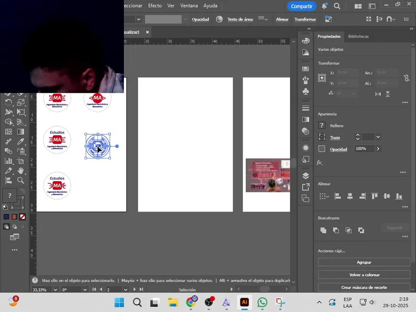Image resolution: width=416 pixels, height=312 pixels.
Task: Select the Shape Builder tool
Action: pos(9,122)
